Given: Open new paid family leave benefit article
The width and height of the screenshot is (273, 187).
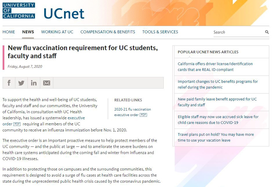Looking at the screenshot, I should click(x=217, y=102).
